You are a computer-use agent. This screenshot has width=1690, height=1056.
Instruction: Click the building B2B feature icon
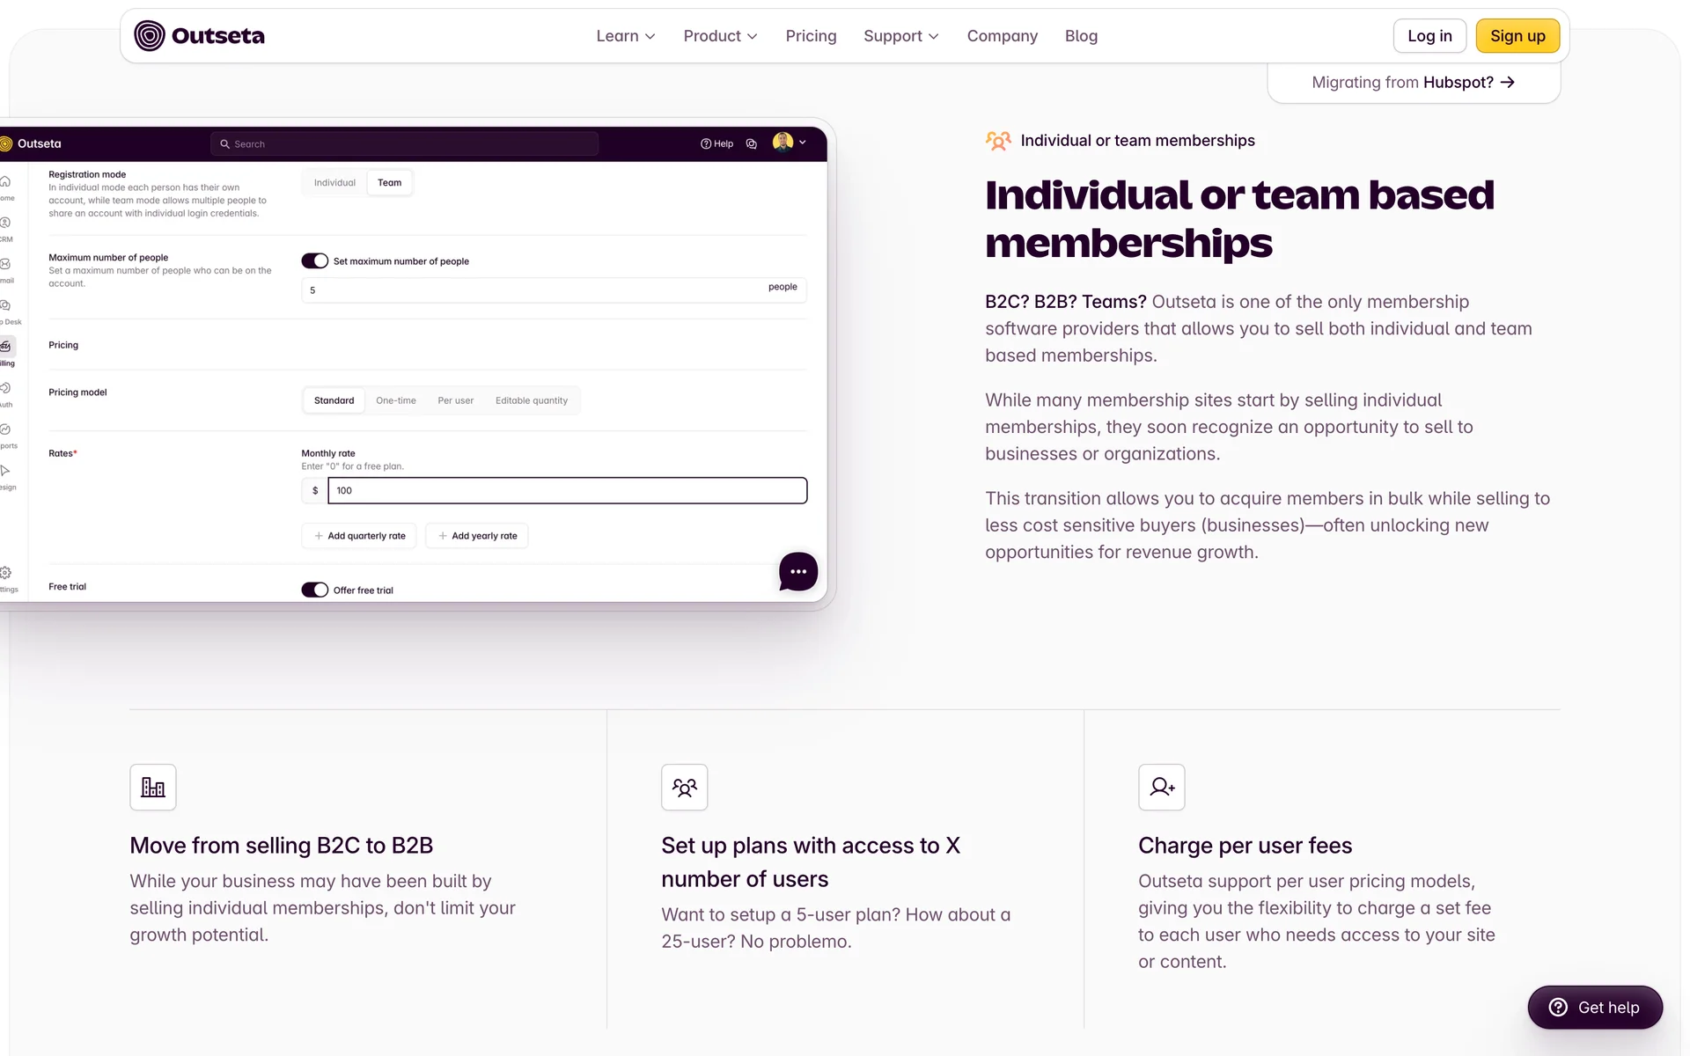[x=153, y=787]
